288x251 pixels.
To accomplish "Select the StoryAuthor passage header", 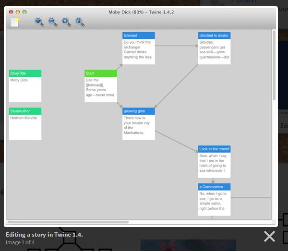I will 25,111.
